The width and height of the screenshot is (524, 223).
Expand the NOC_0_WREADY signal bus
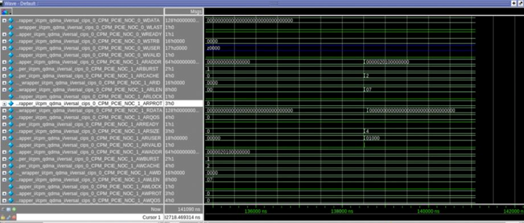click(x=4, y=34)
